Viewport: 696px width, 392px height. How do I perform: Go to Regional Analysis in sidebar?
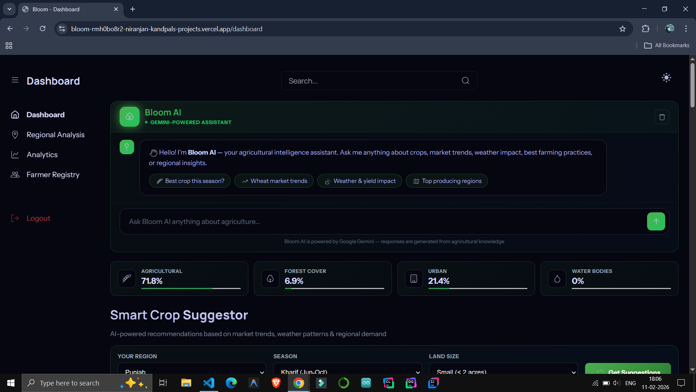55,135
